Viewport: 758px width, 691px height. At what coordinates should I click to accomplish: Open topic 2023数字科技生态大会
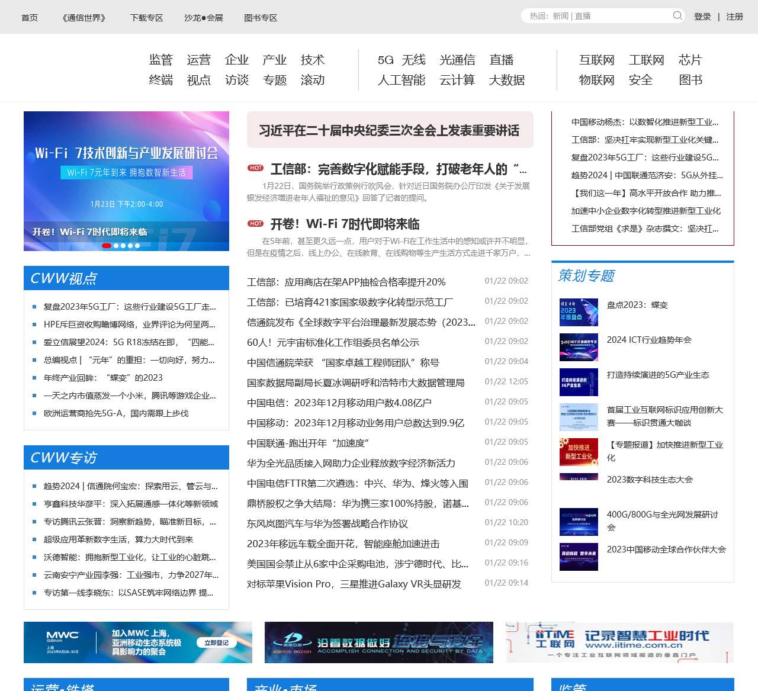pos(650,480)
